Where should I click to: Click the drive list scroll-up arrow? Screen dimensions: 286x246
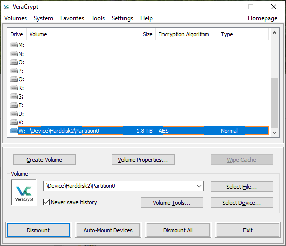click(x=274, y=33)
